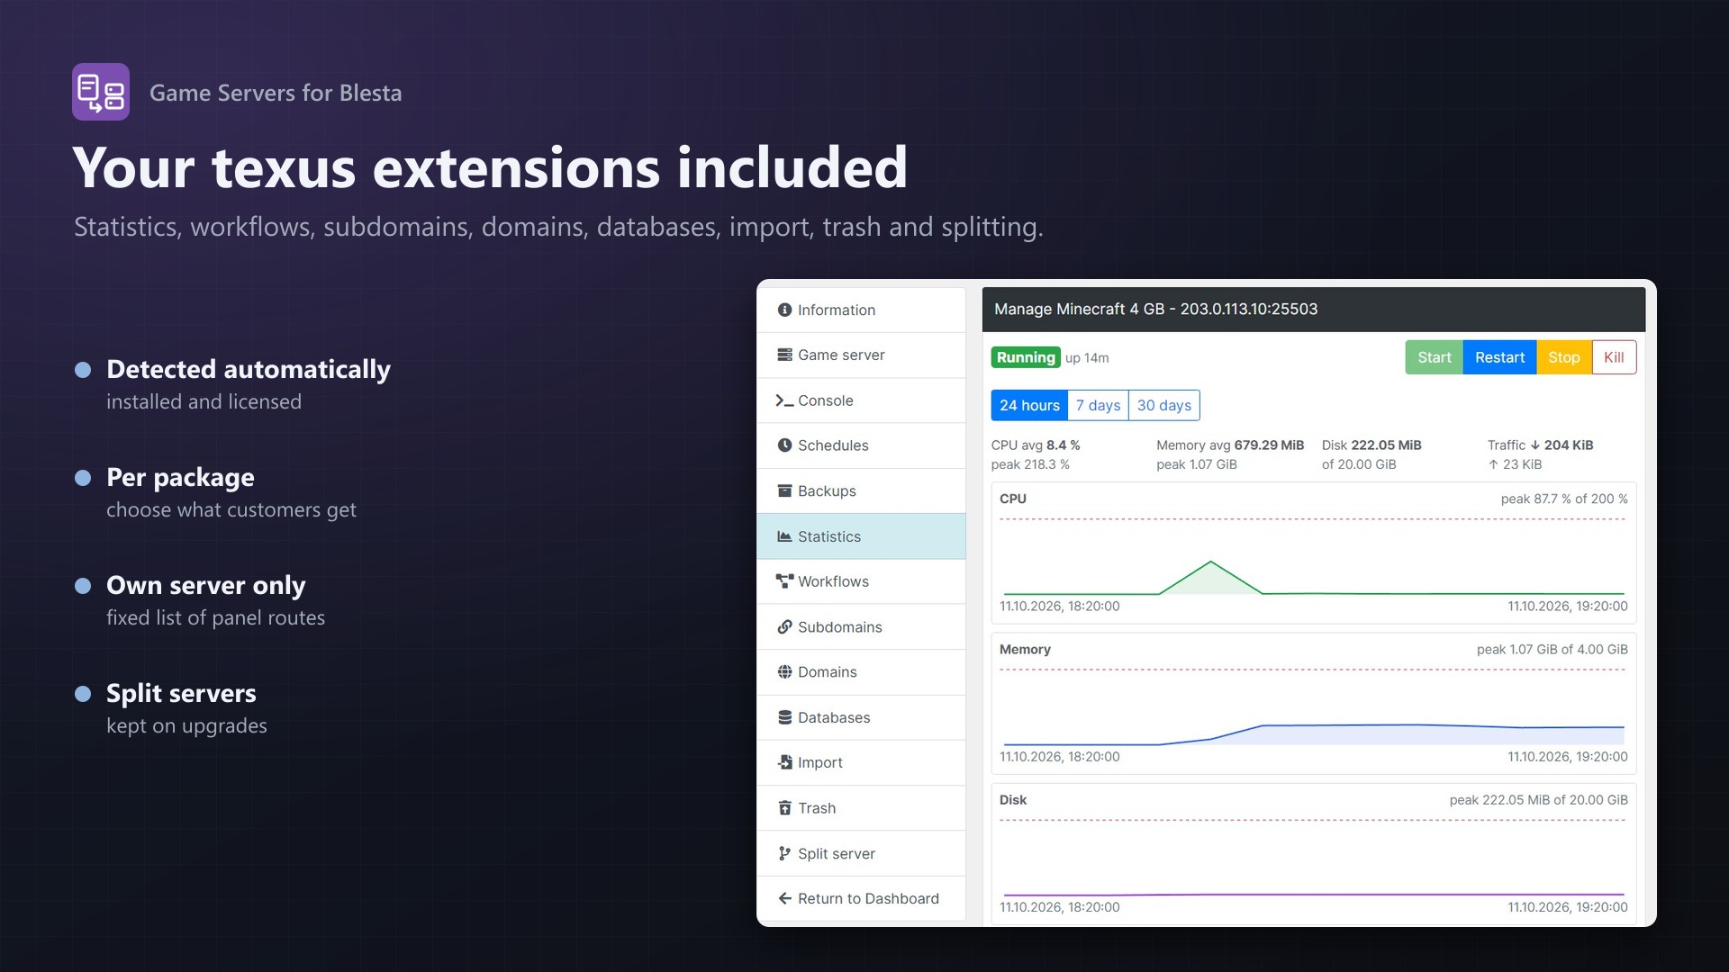This screenshot has width=1729, height=972.
Task: Stop the server with yellow button
Action: [1564, 357]
